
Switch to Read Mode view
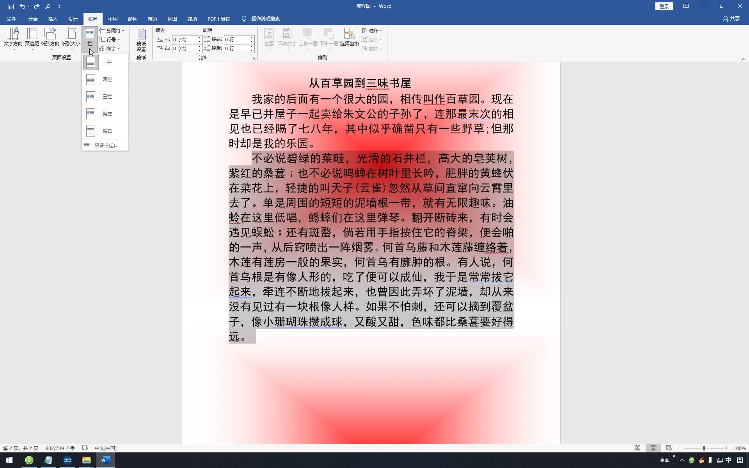tap(638, 448)
